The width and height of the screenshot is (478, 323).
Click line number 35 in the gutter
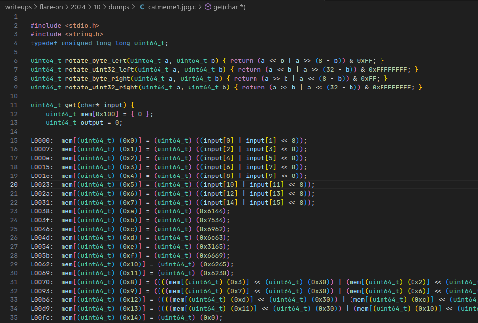tap(14, 318)
